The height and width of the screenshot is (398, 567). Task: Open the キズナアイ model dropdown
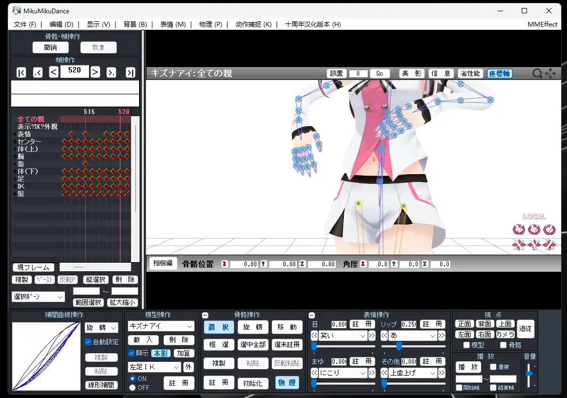[161, 326]
